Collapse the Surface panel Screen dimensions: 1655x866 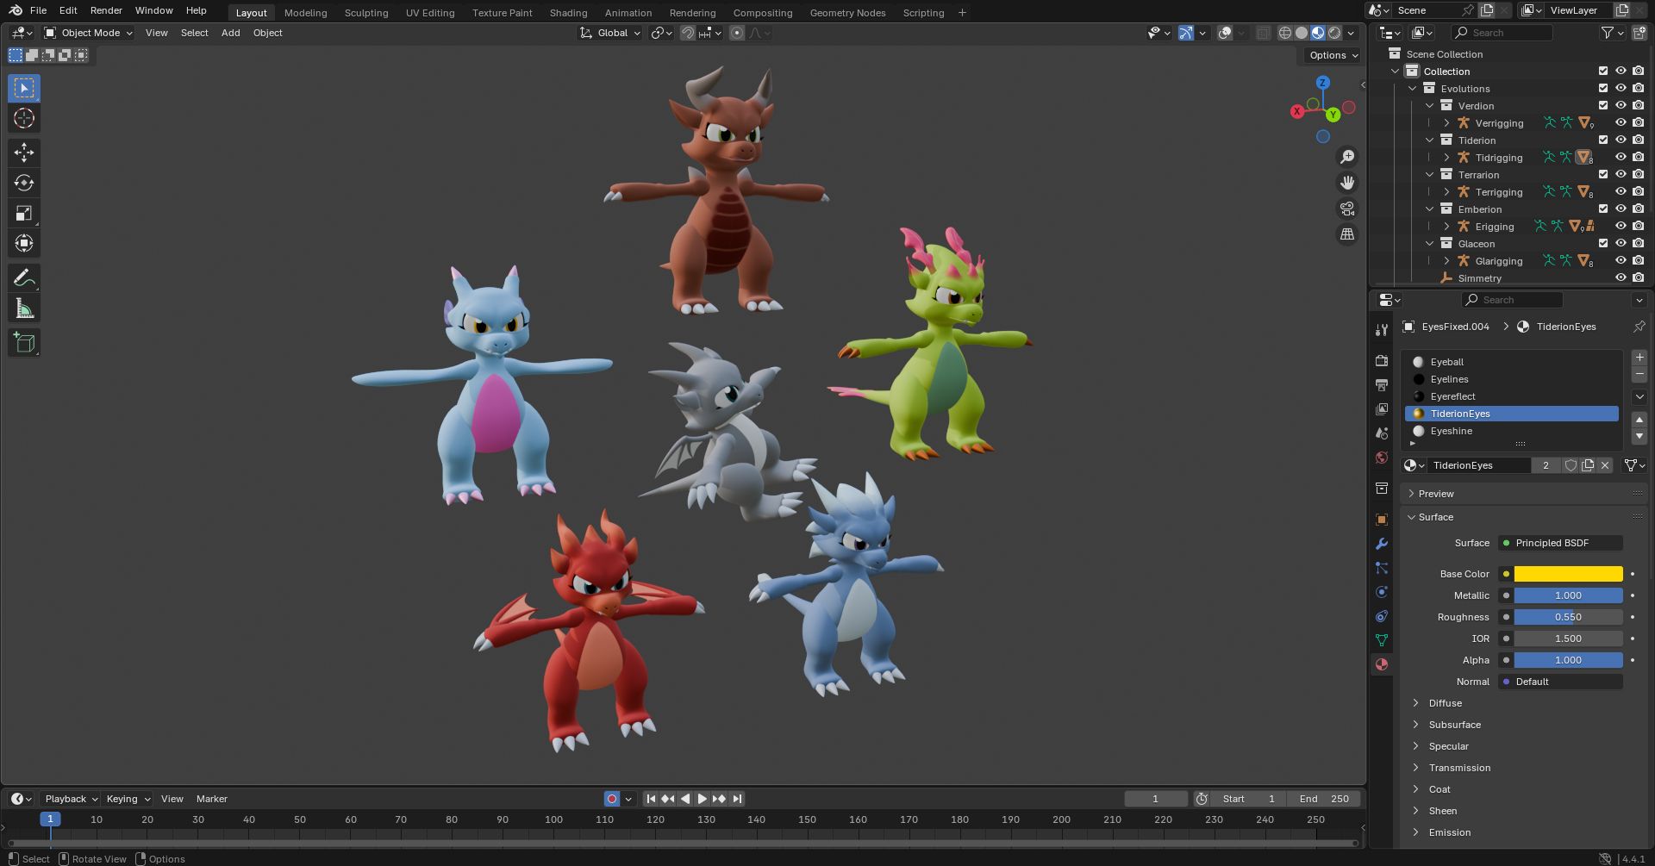pyautogui.click(x=1435, y=517)
